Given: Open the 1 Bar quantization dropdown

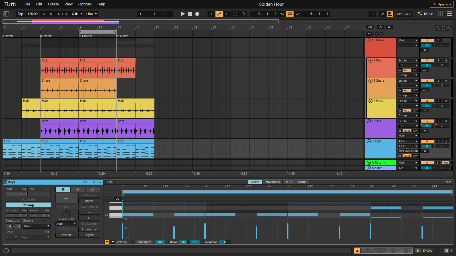Looking at the screenshot, I should (x=91, y=14).
